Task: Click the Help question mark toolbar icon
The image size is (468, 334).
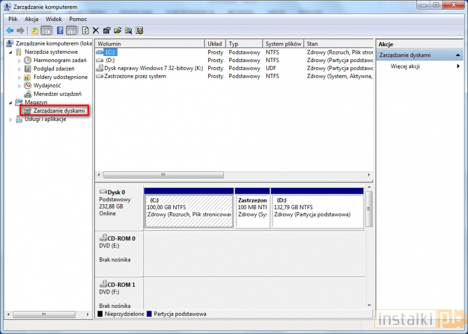Action: (61, 31)
